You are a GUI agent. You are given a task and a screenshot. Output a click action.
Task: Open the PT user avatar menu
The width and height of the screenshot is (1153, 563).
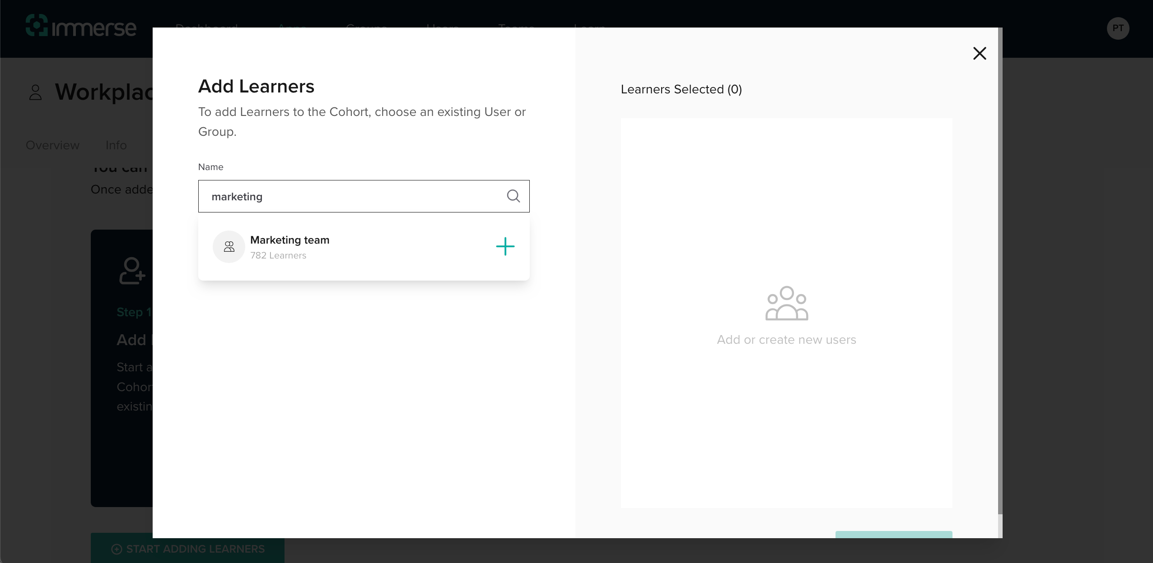point(1118,28)
